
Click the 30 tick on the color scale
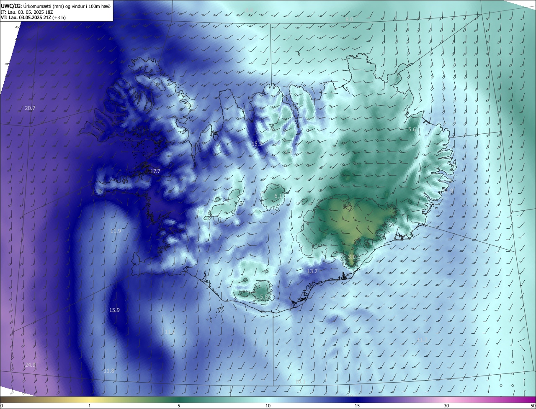click(446, 406)
